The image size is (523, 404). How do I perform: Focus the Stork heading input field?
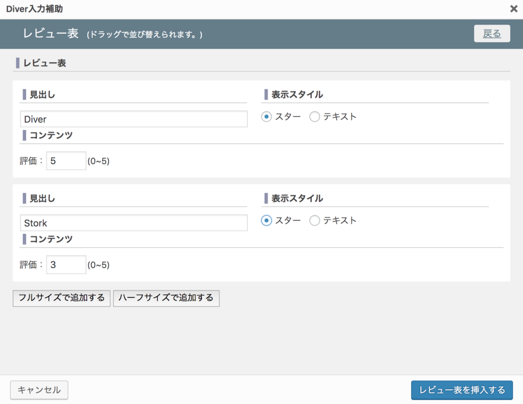134,223
